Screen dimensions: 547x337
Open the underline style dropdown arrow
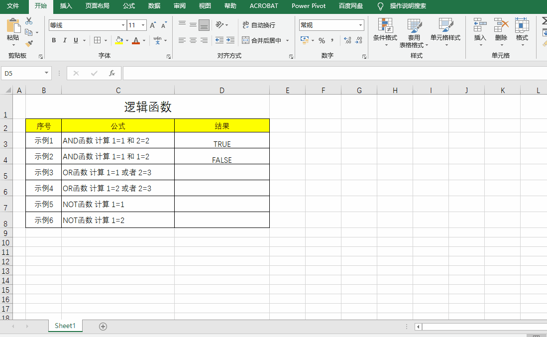pyautogui.click(x=85, y=40)
